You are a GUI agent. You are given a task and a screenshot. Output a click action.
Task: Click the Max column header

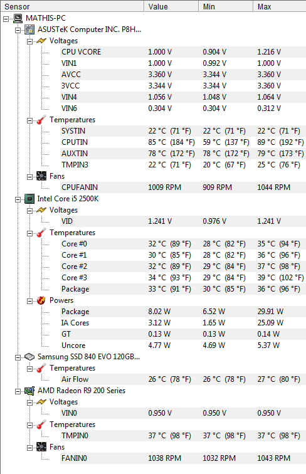click(280, 6)
